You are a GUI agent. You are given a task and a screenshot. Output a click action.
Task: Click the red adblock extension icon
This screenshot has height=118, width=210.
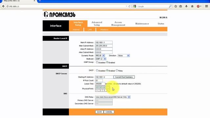[198, 6]
